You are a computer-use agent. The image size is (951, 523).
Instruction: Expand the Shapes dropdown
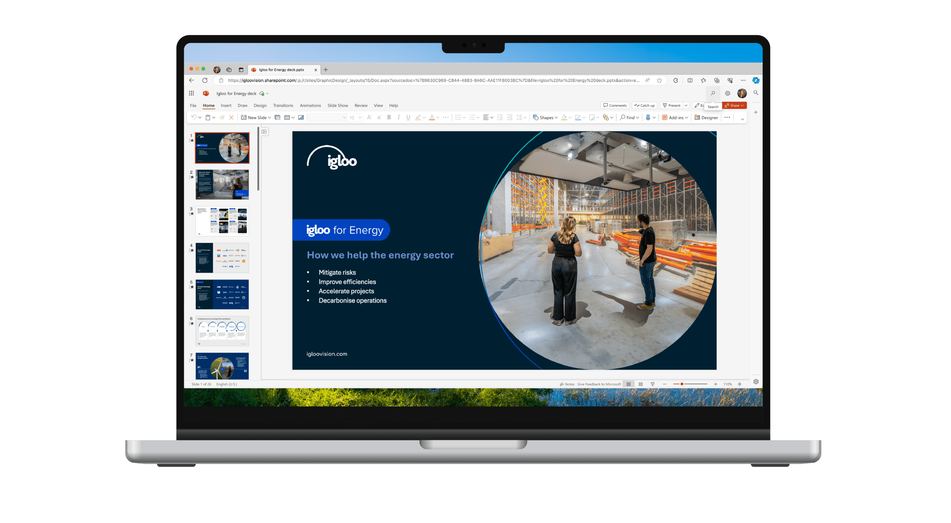(556, 117)
